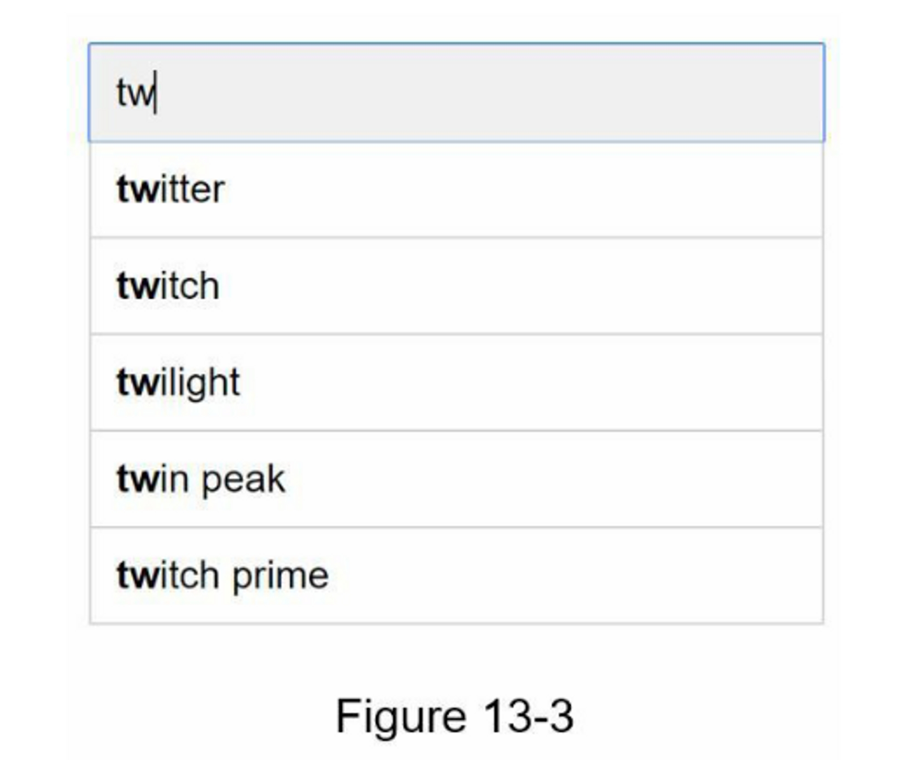920x760 pixels.
Task: Click bold "tw" in second suggestion row
Action: pos(138,286)
